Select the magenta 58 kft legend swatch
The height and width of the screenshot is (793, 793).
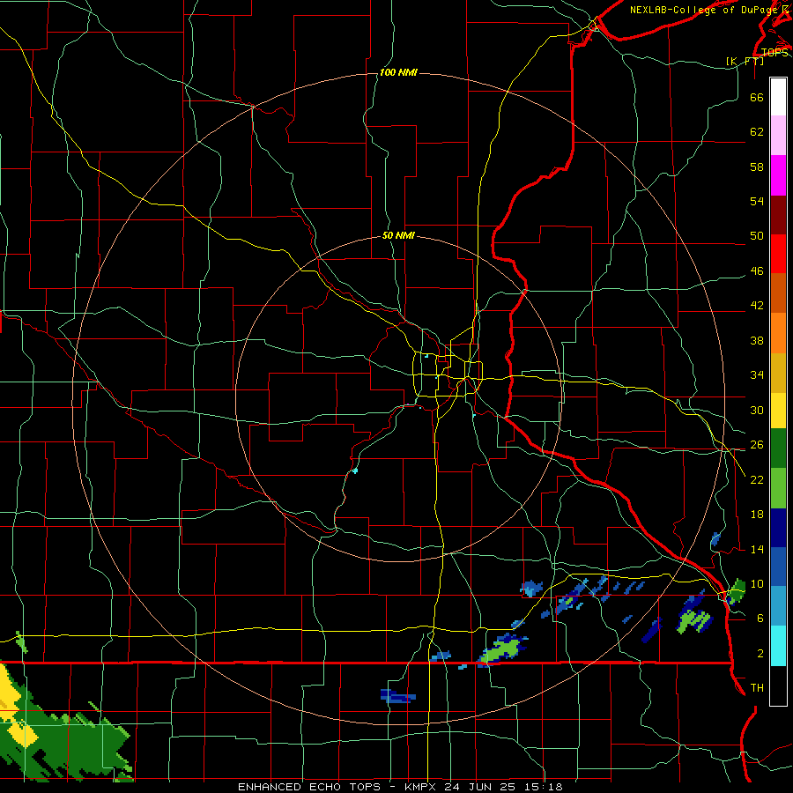coord(778,175)
